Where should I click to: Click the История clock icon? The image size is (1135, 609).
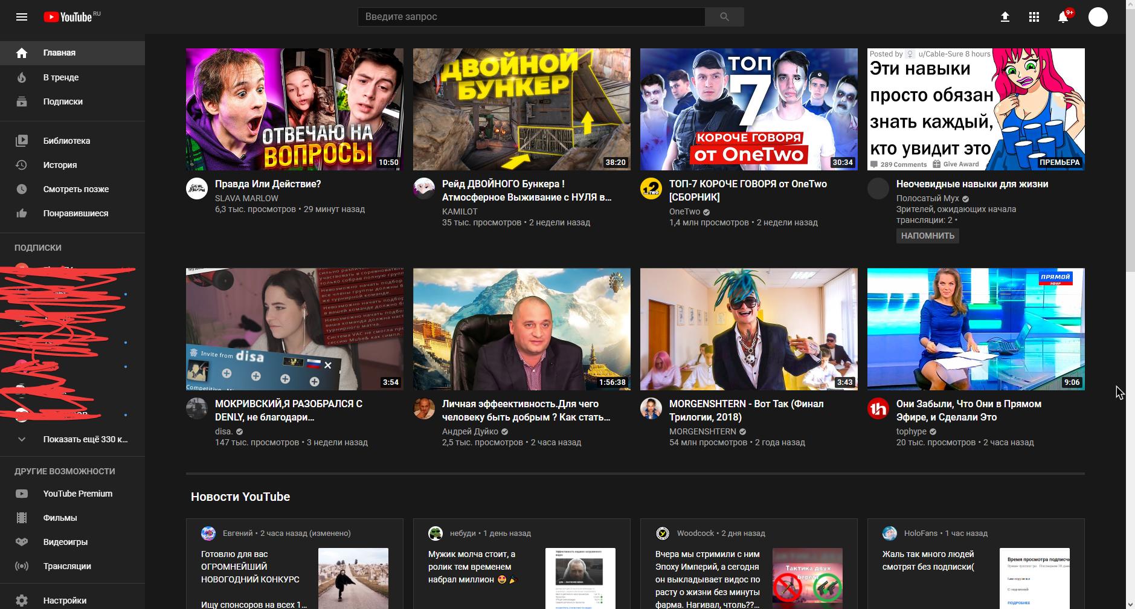click(x=22, y=165)
